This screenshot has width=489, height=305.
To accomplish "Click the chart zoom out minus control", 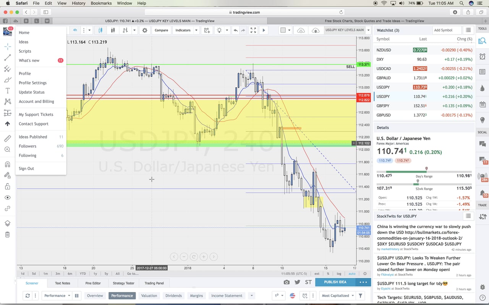I will (x=184, y=257).
